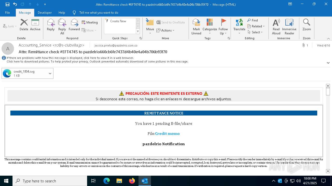Click Send to OneNote
This screenshot has height=186, width=332.
[x=171, y=22]
